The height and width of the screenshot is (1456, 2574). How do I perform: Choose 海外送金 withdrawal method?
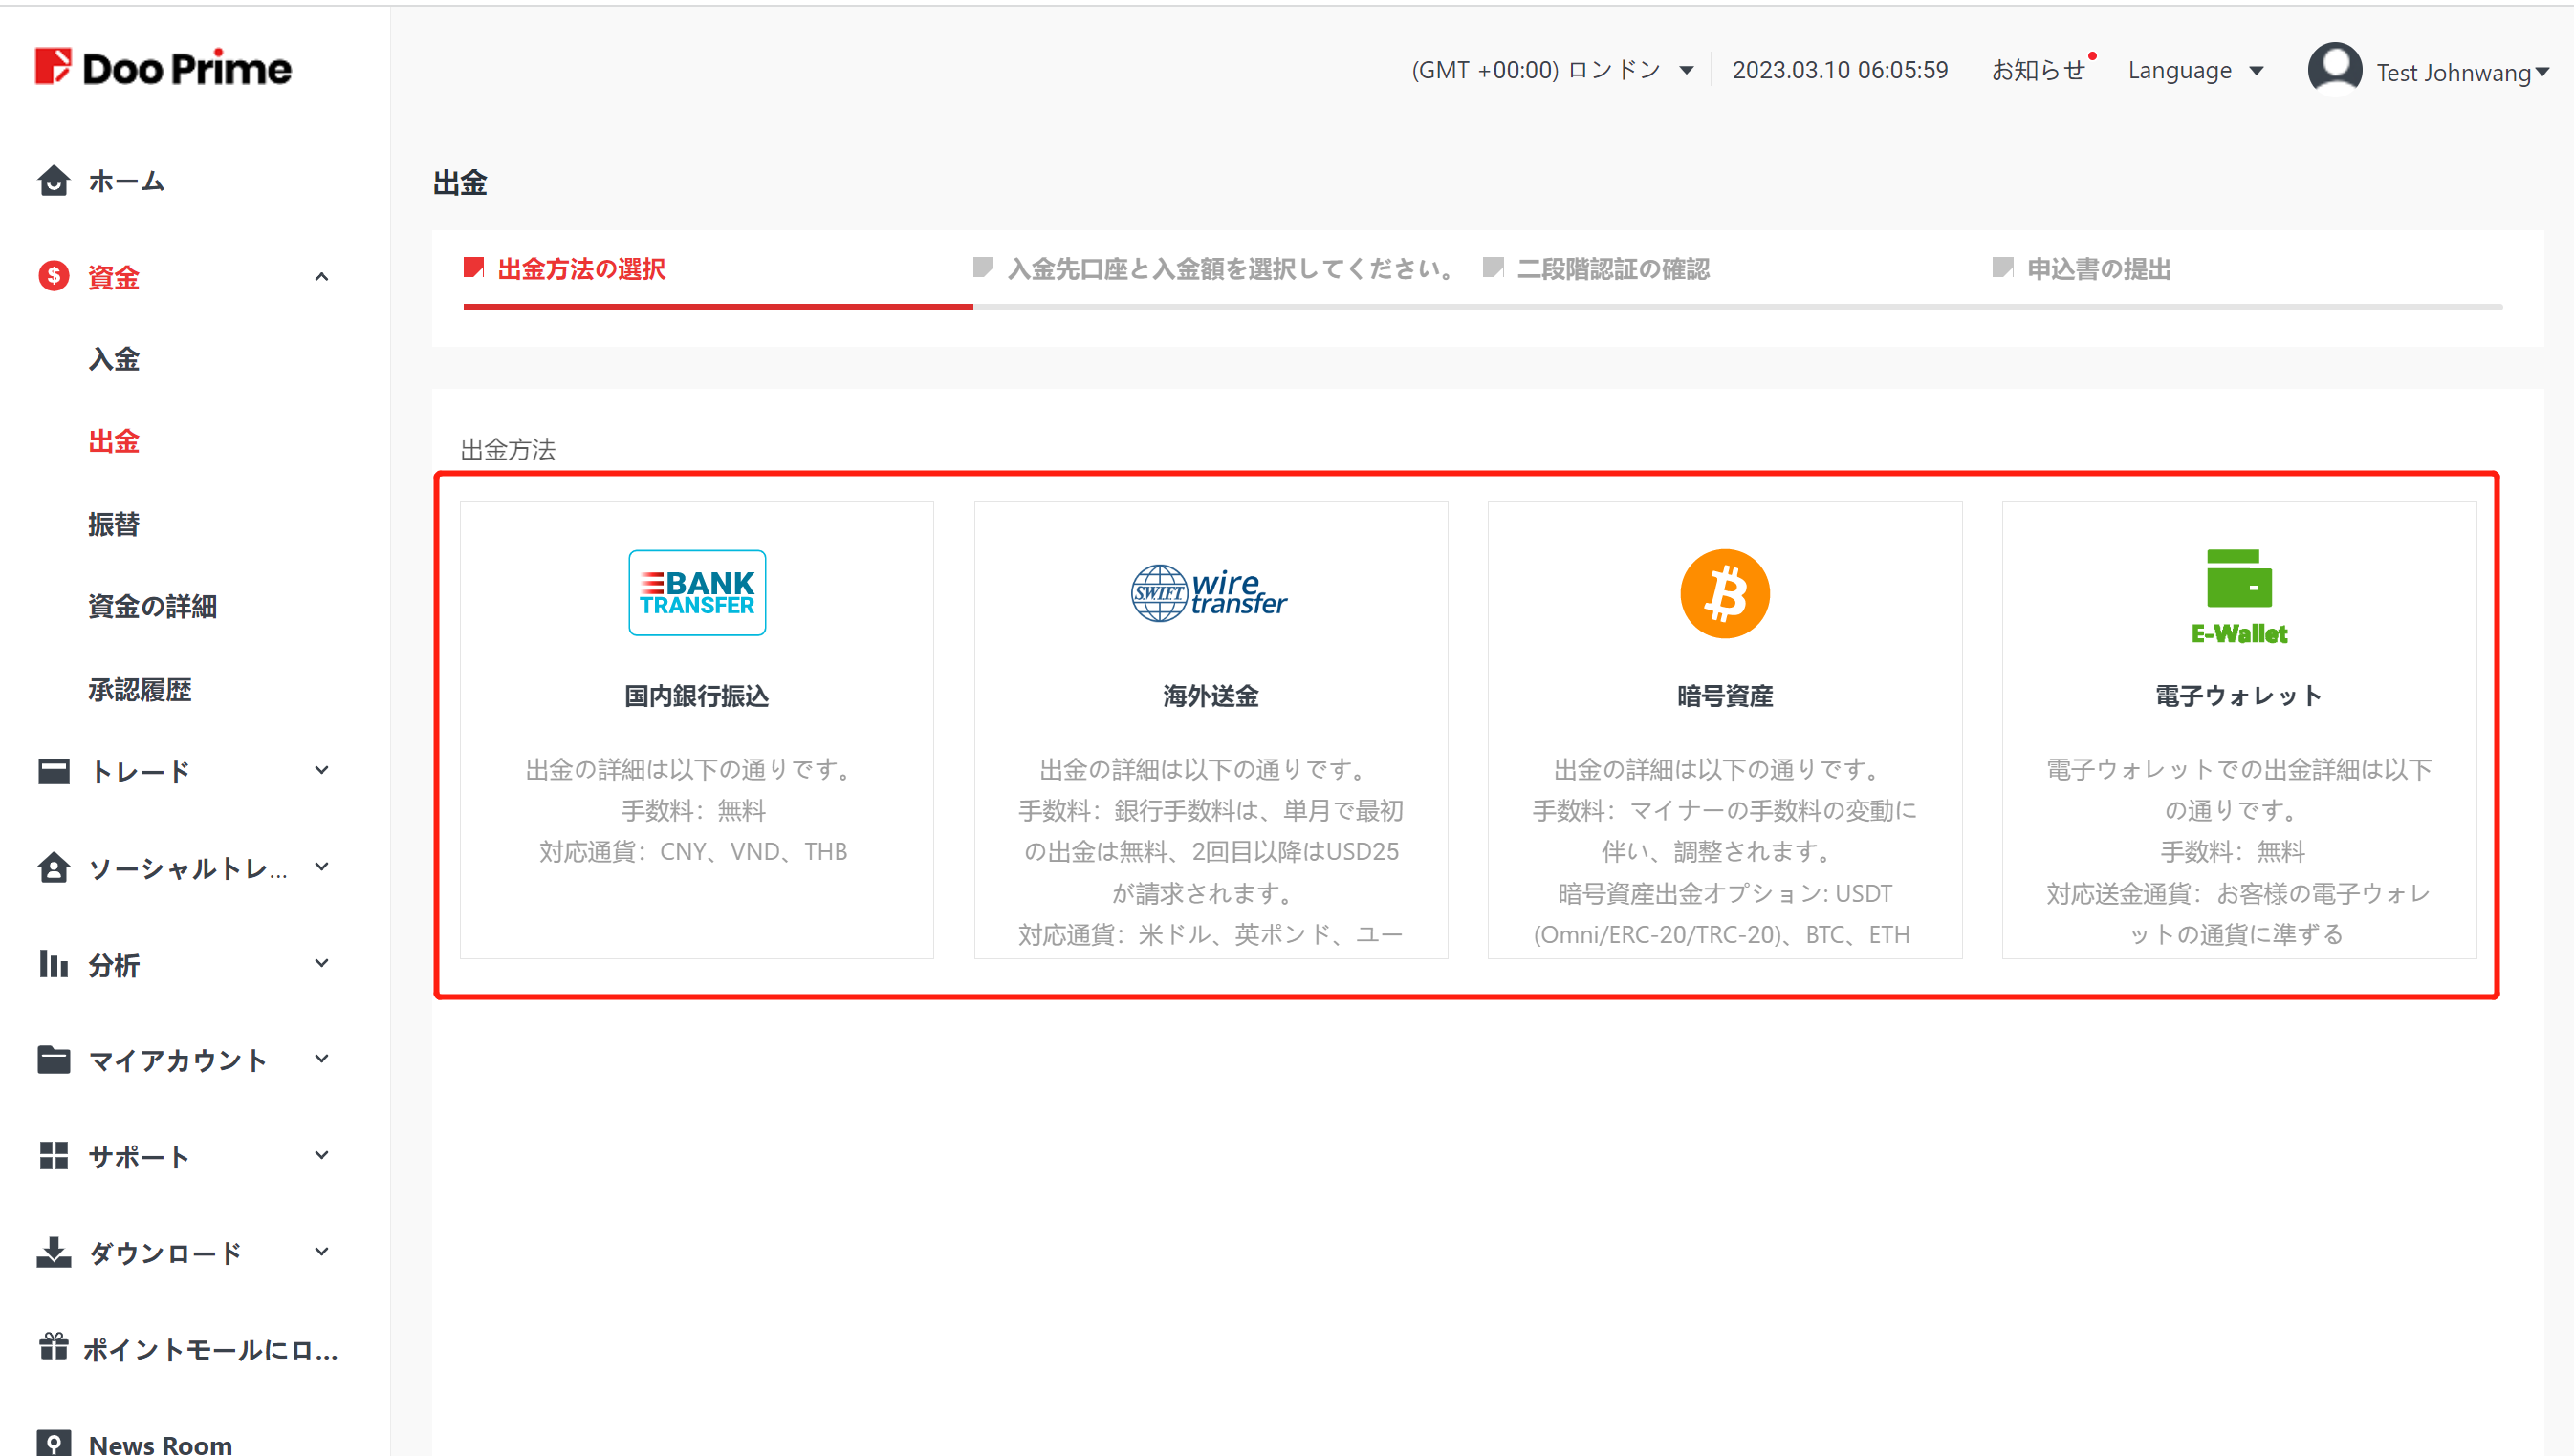click(x=1211, y=730)
